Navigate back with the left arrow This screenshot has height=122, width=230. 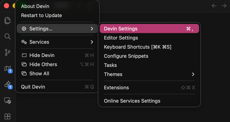(x=214, y=6)
